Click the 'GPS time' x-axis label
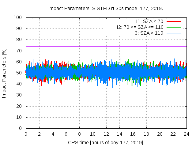Image resolution: width=196 pixels, height=147 pixels. point(105,143)
